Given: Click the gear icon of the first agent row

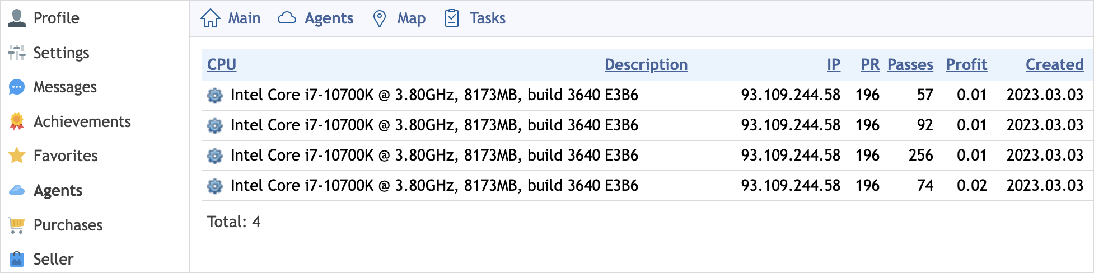Looking at the screenshot, I should click(x=215, y=96).
